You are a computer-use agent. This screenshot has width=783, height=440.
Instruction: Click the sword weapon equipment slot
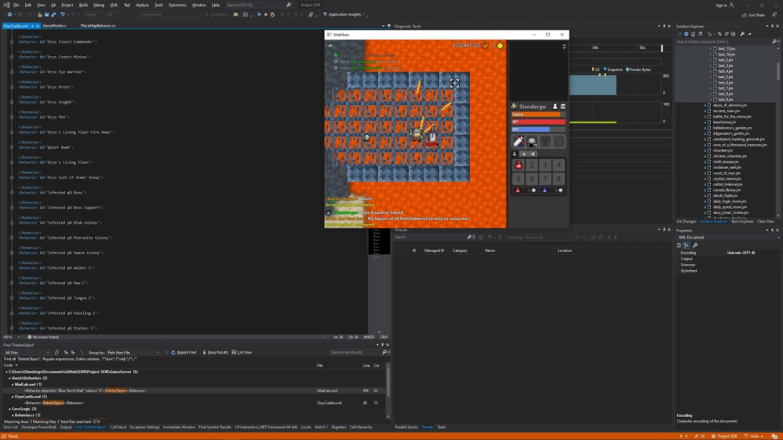point(519,142)
